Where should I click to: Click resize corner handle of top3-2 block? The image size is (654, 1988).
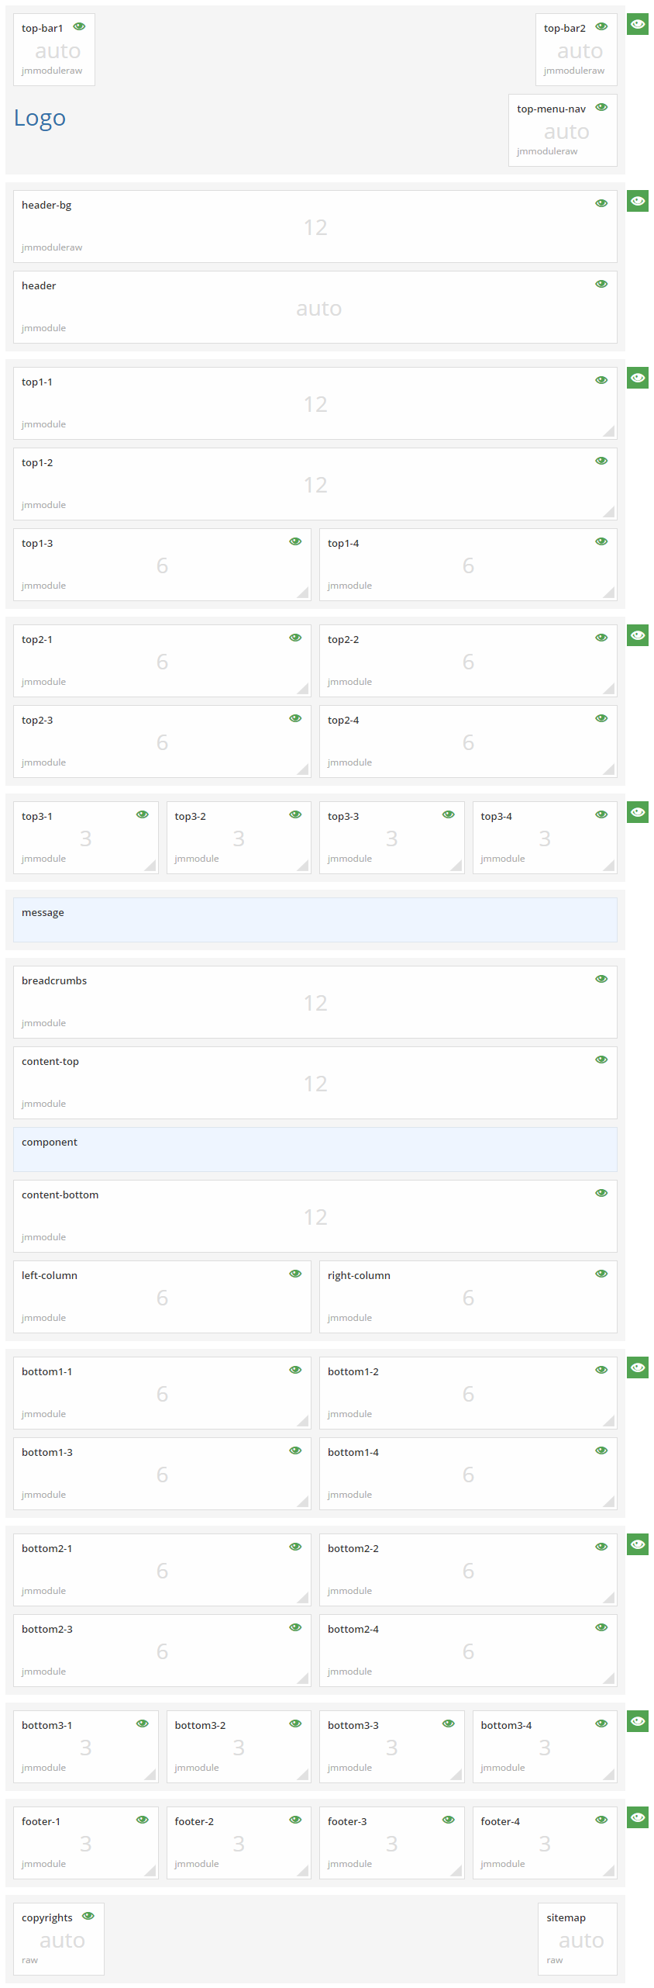click(303, 866)
